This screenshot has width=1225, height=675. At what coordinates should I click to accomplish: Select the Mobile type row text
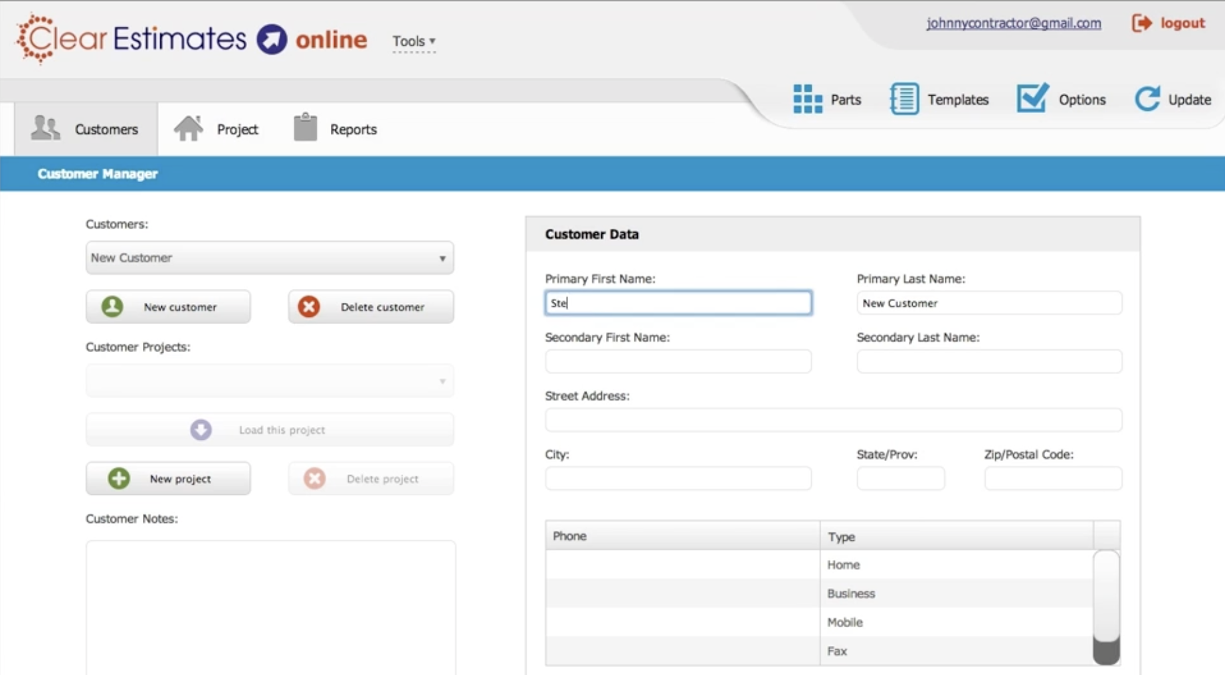click(x=845, y=622)
